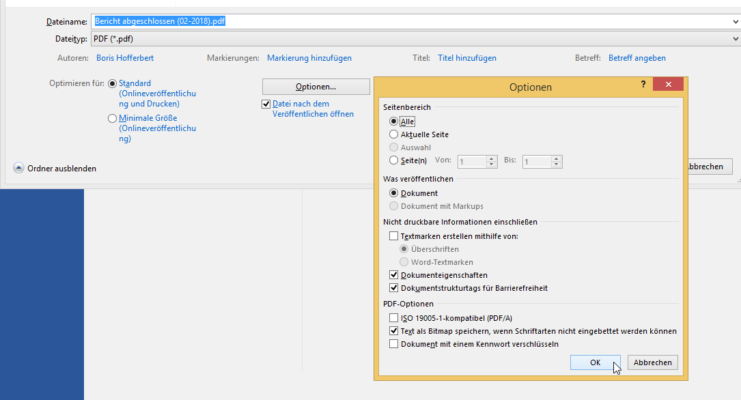Toggle Textmarken erstellen mithilfe von checkbox
This screenshot has width=741, height=400.
pos(393,236)
